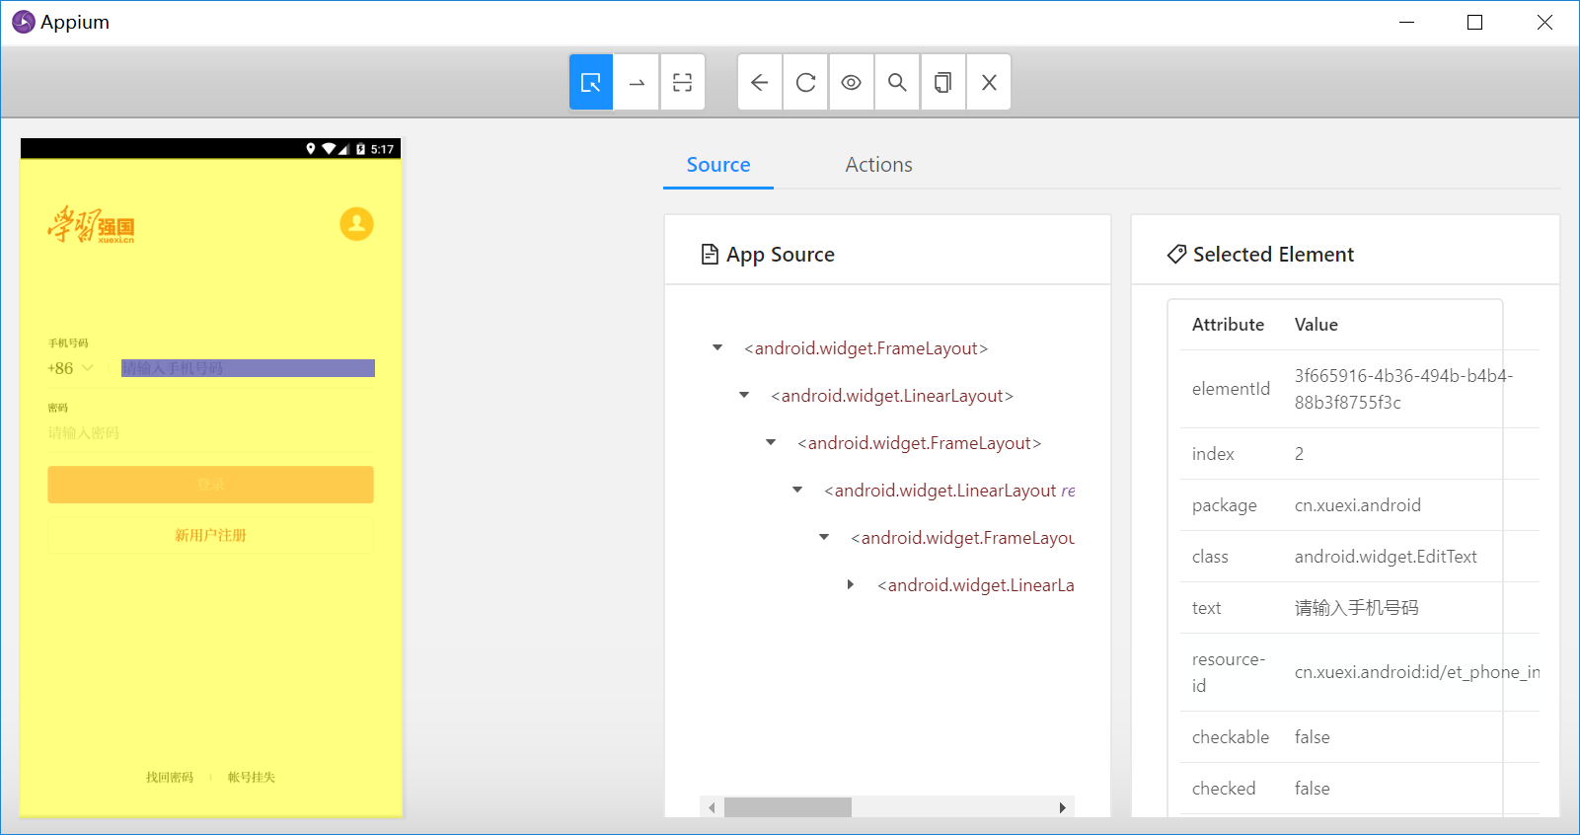Click the scrollbar right arrow
Screen dimensions: 1580x835
1062,807
